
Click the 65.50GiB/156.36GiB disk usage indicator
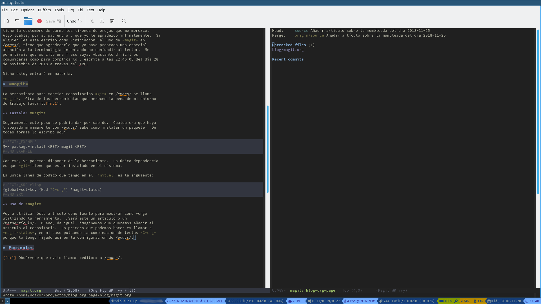pos(255,301)
